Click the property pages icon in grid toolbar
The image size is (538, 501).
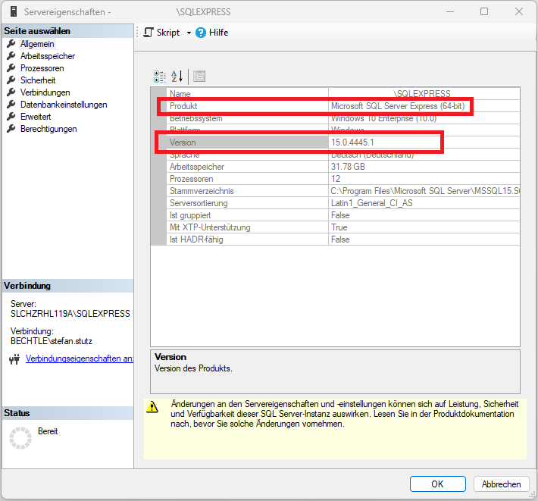click(199, 76)
